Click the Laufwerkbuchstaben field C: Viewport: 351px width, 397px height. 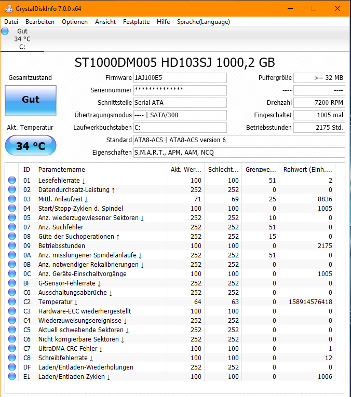point(180,127)
